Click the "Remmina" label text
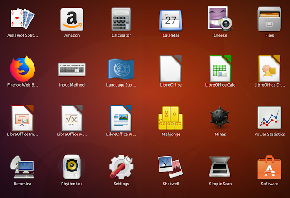290x198 pixels. click(x=22, y=184)
